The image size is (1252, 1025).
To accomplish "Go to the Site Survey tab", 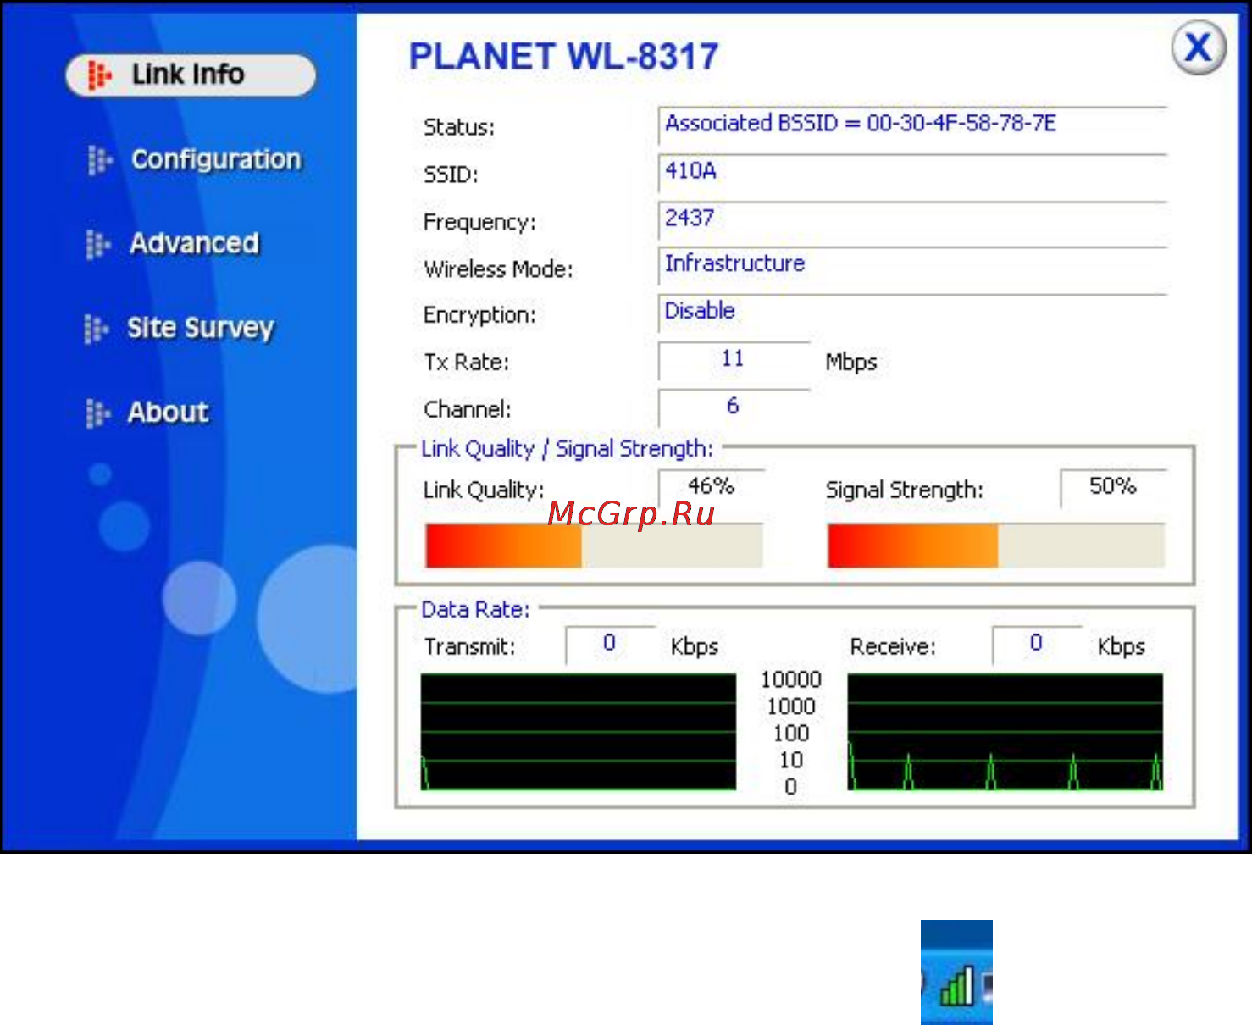I will (201, 328).
